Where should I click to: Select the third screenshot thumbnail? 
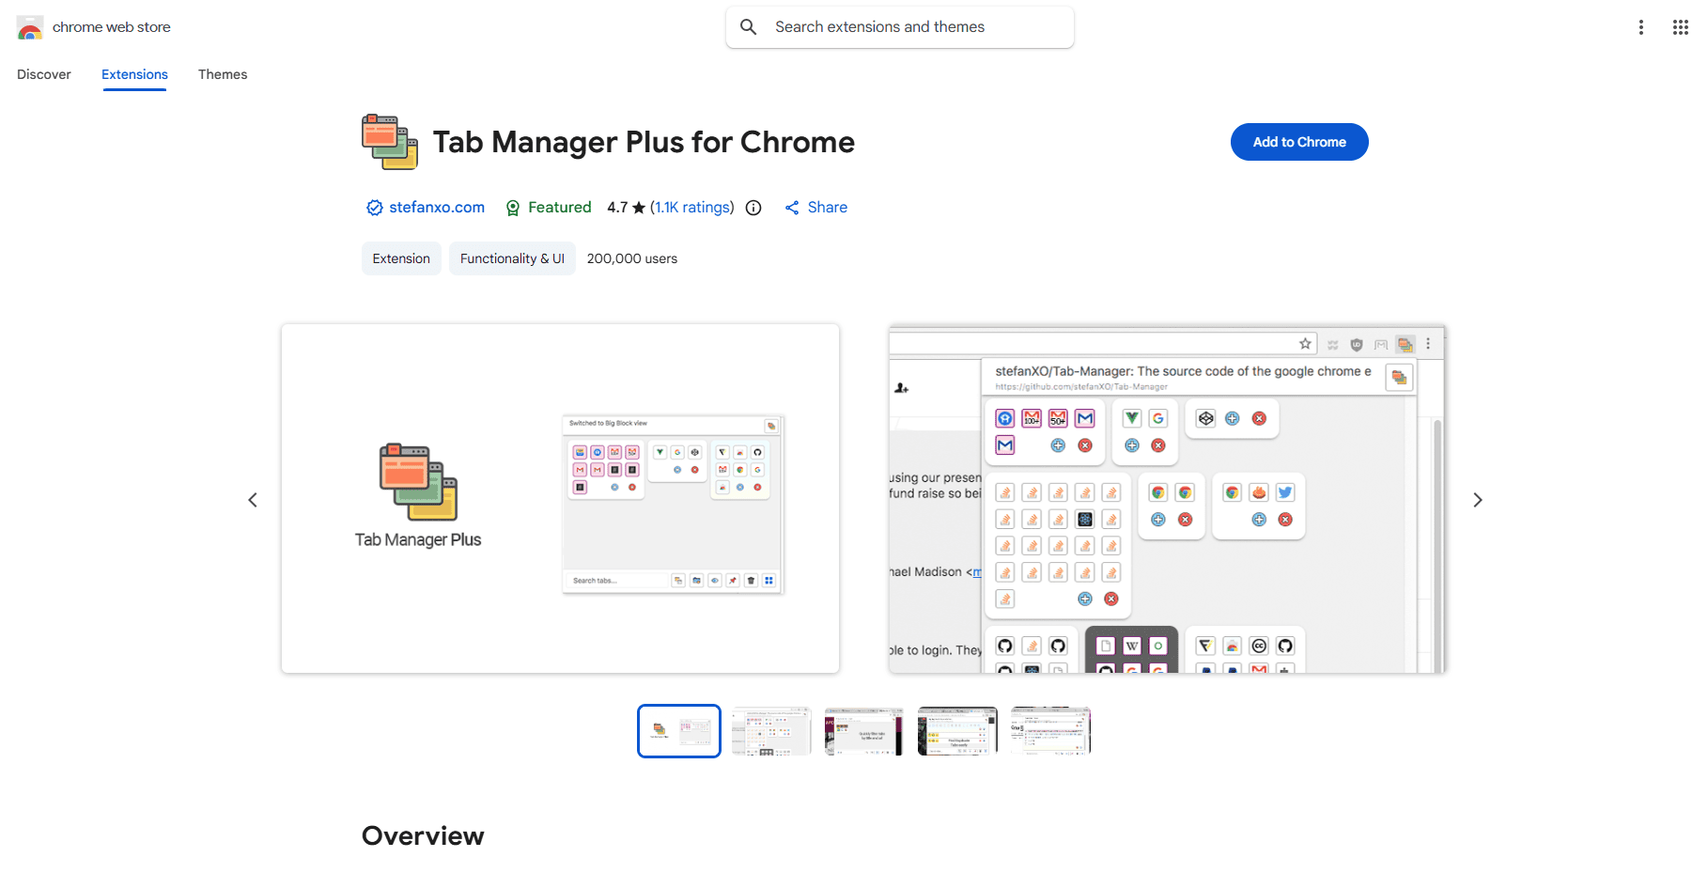point(864,731)
